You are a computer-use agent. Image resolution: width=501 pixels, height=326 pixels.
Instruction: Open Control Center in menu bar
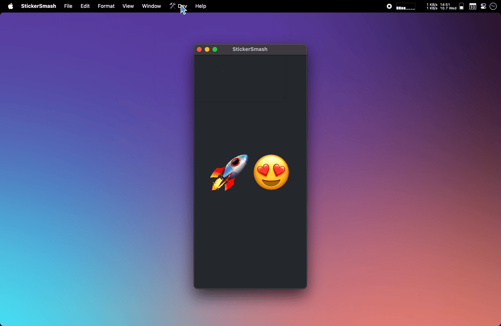pos(483,6)
